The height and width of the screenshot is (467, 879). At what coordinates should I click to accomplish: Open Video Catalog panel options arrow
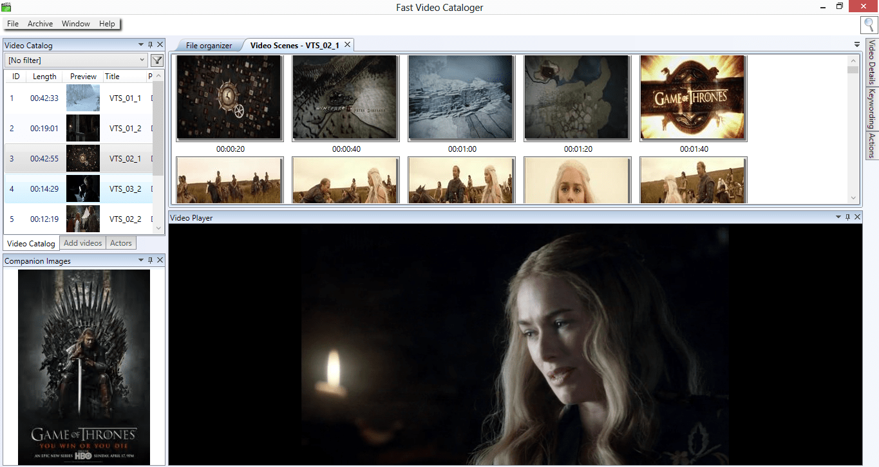(141, 45)
